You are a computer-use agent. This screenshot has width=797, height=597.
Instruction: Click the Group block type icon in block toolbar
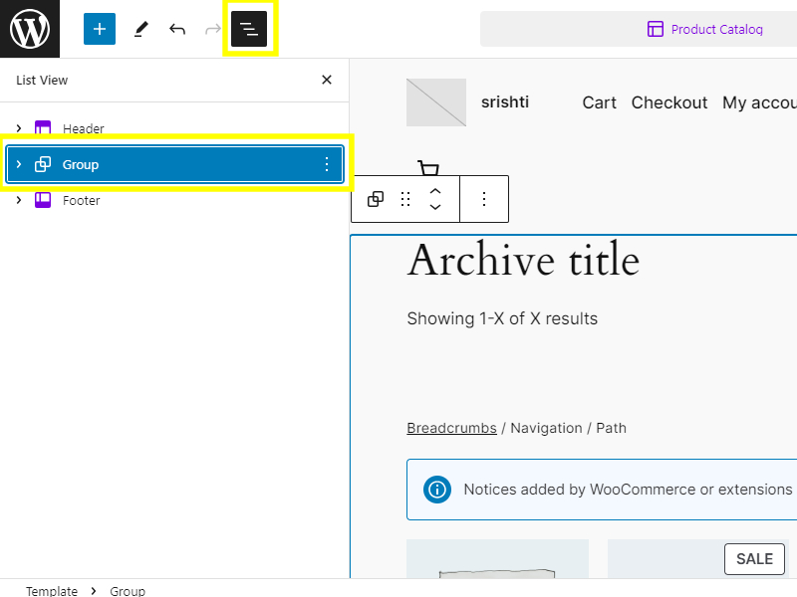pyautogui.click(x=376, y=199)
